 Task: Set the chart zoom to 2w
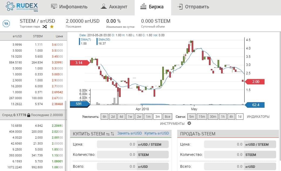pyautogui.click(x=139, y=117)
